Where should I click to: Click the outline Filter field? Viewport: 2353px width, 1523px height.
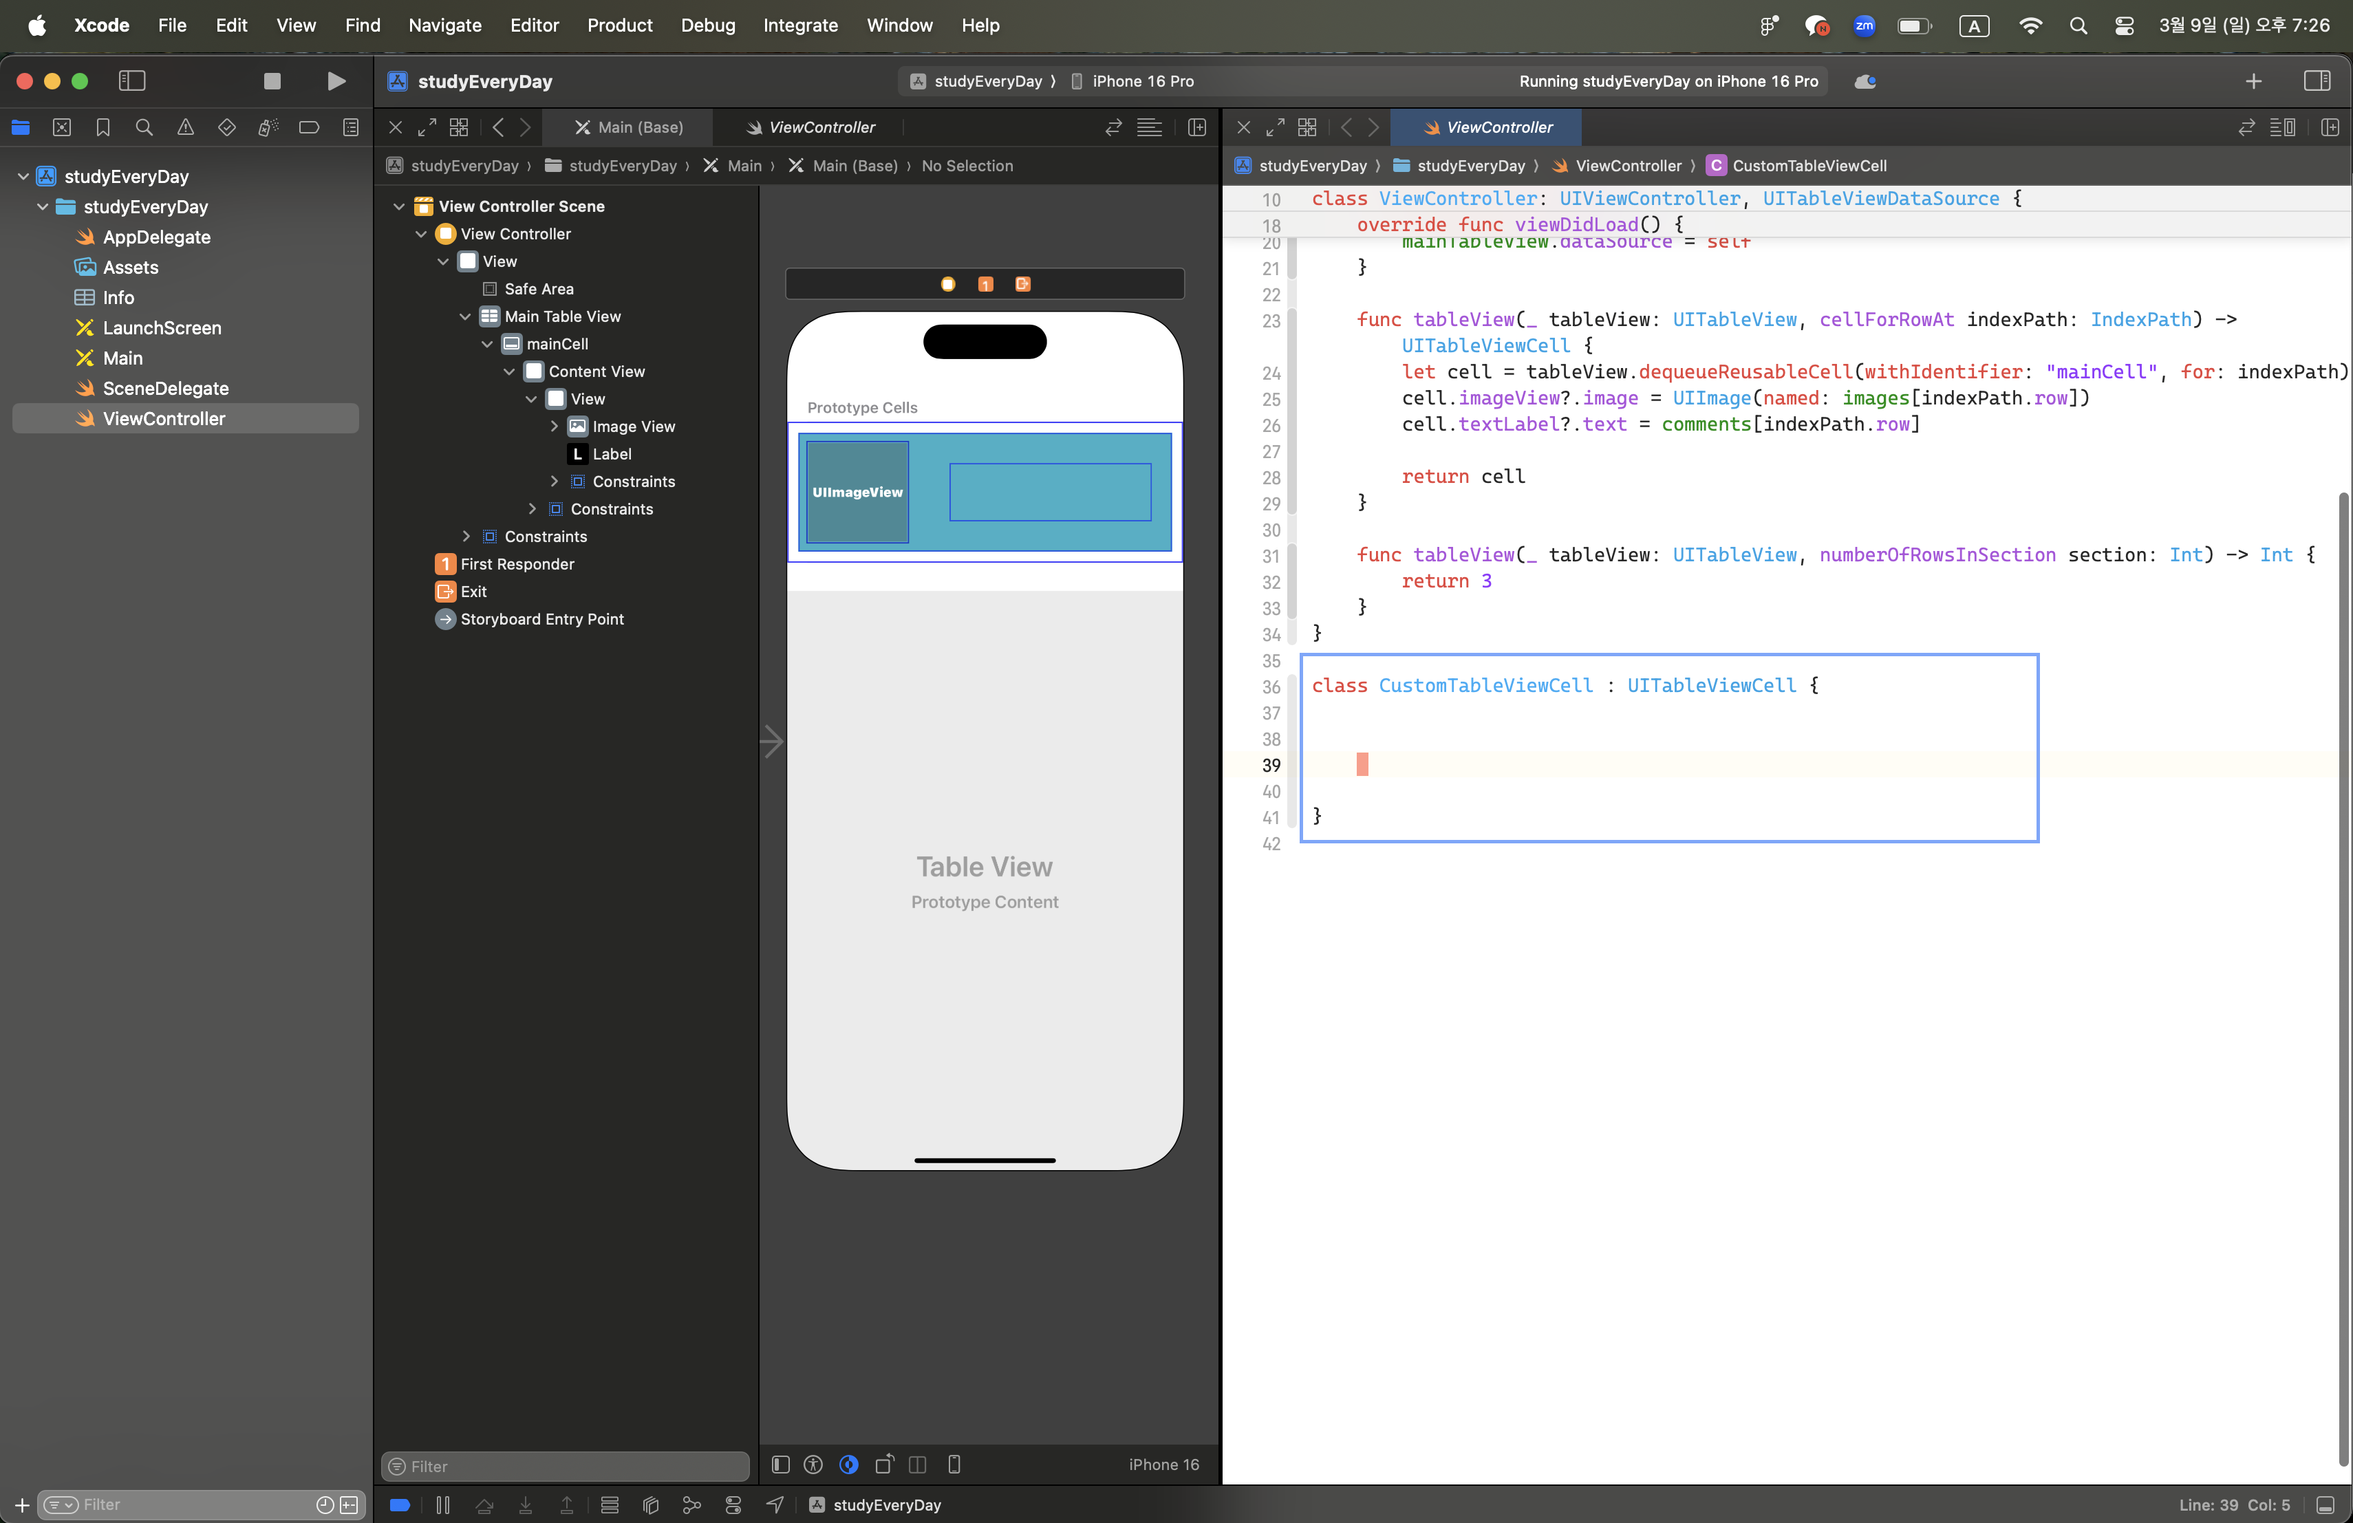tap(566, 1467)
